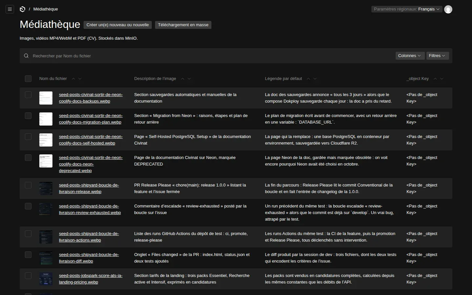Click thumbnail of landing-pricing.webp
The width and height of the screenshot is (472, 295).
pos(46,279)
